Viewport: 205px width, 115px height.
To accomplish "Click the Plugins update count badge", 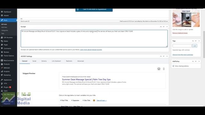I will click(10, 87).
